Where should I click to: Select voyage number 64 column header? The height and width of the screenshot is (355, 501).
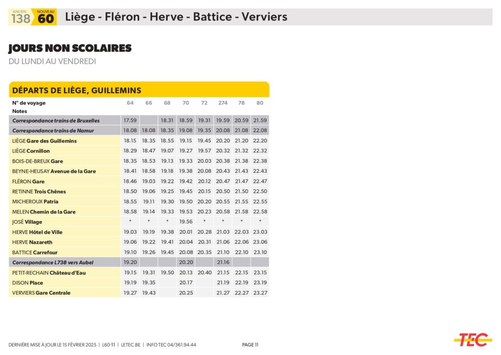pyautogui.click(x=130, y=103)
